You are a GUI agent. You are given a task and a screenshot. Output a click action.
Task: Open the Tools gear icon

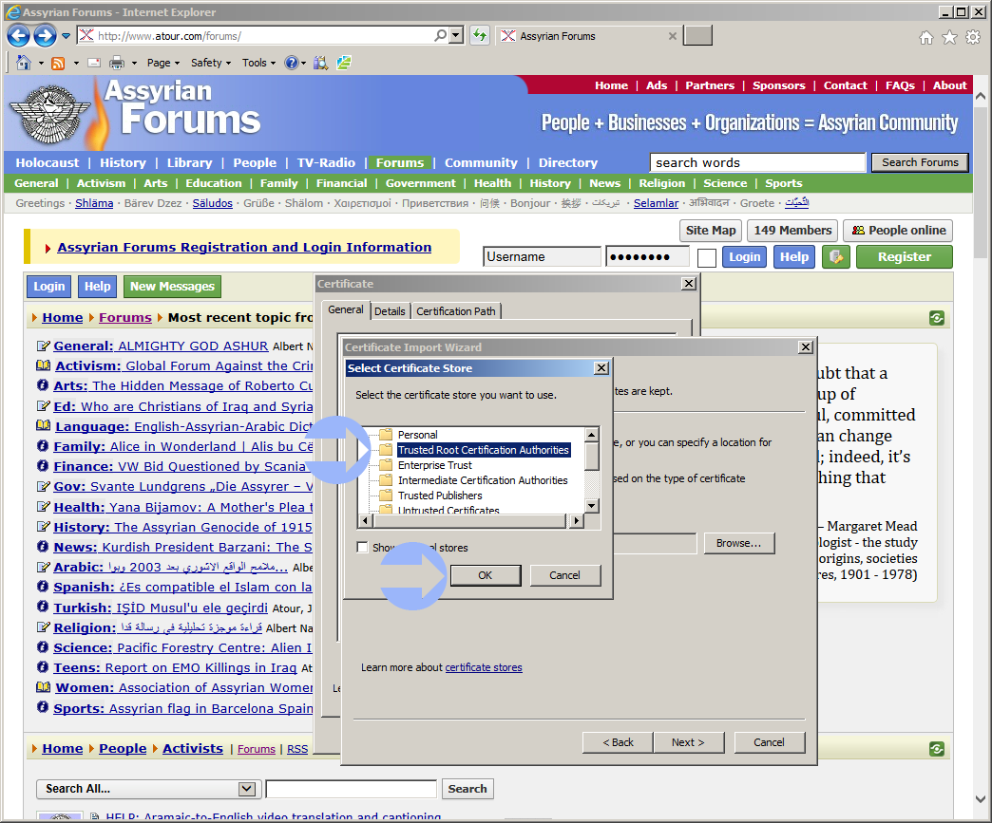(973, 38)
